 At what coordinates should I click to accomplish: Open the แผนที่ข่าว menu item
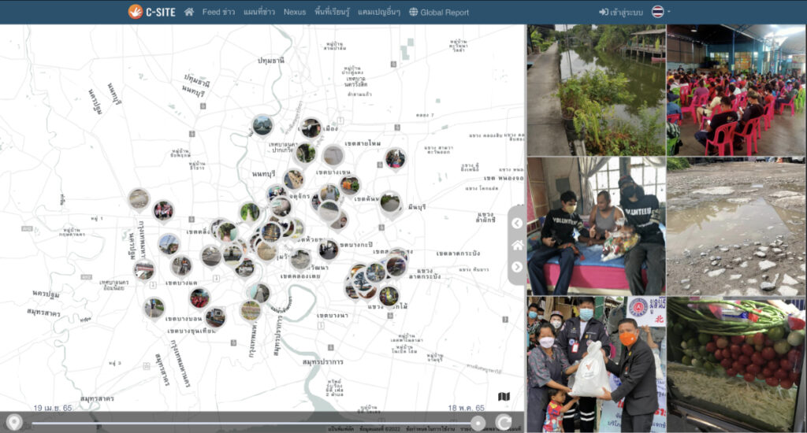point(258,12)
